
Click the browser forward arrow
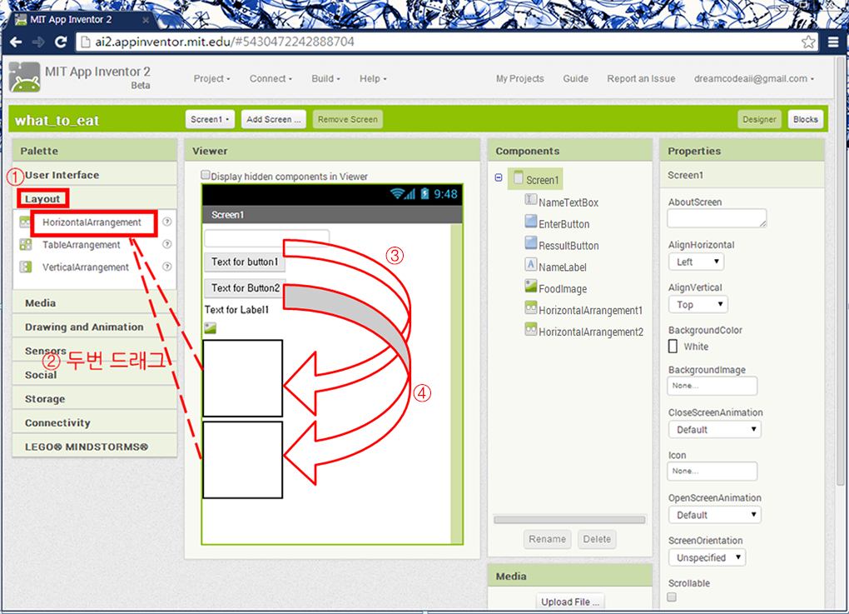click(x=38, y=42)
